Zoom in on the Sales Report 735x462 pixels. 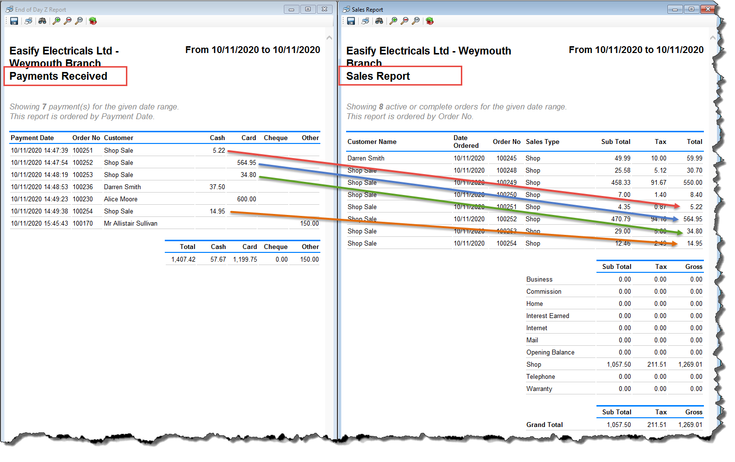click(393, 21)
